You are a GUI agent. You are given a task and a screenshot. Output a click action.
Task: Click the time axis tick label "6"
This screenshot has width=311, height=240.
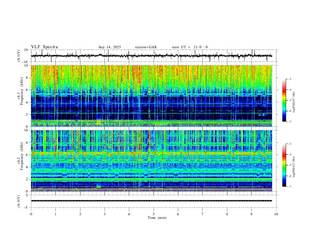tap(178, 214)
